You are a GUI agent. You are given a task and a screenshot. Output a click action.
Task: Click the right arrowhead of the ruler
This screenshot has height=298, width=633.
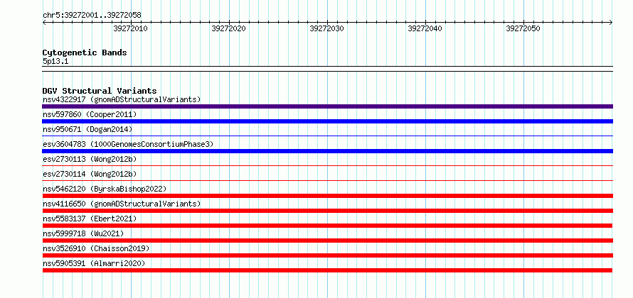point(611,23)
